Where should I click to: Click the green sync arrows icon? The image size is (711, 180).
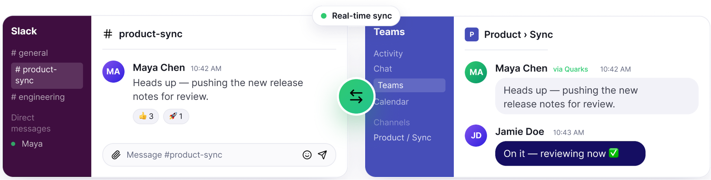click(356, 96)
